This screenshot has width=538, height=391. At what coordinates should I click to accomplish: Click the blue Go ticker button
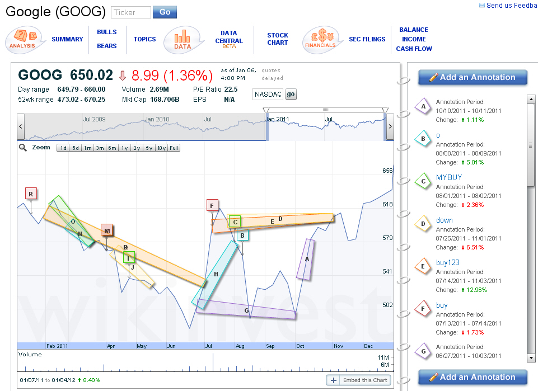pyautogui.click(x=165, y=12)
